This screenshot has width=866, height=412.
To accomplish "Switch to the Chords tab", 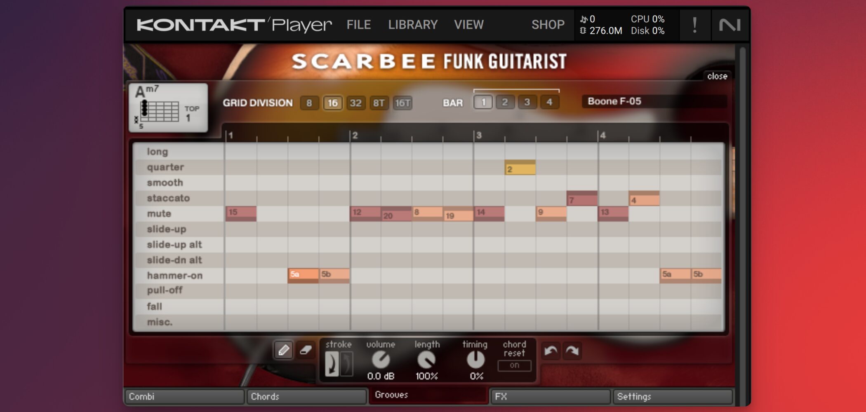I will [306, 396].
